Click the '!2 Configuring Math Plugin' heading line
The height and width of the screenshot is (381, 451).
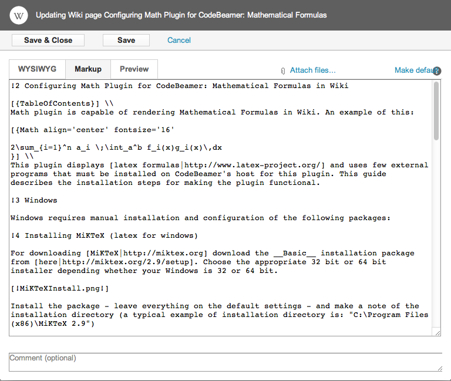click(x=180, y=86)
